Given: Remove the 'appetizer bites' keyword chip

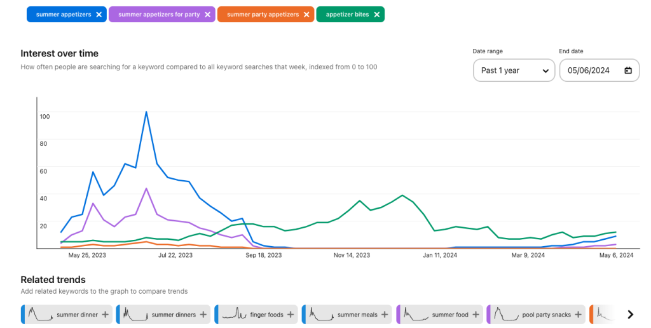Looking at the screenshot, I should [x=376, y=15].
